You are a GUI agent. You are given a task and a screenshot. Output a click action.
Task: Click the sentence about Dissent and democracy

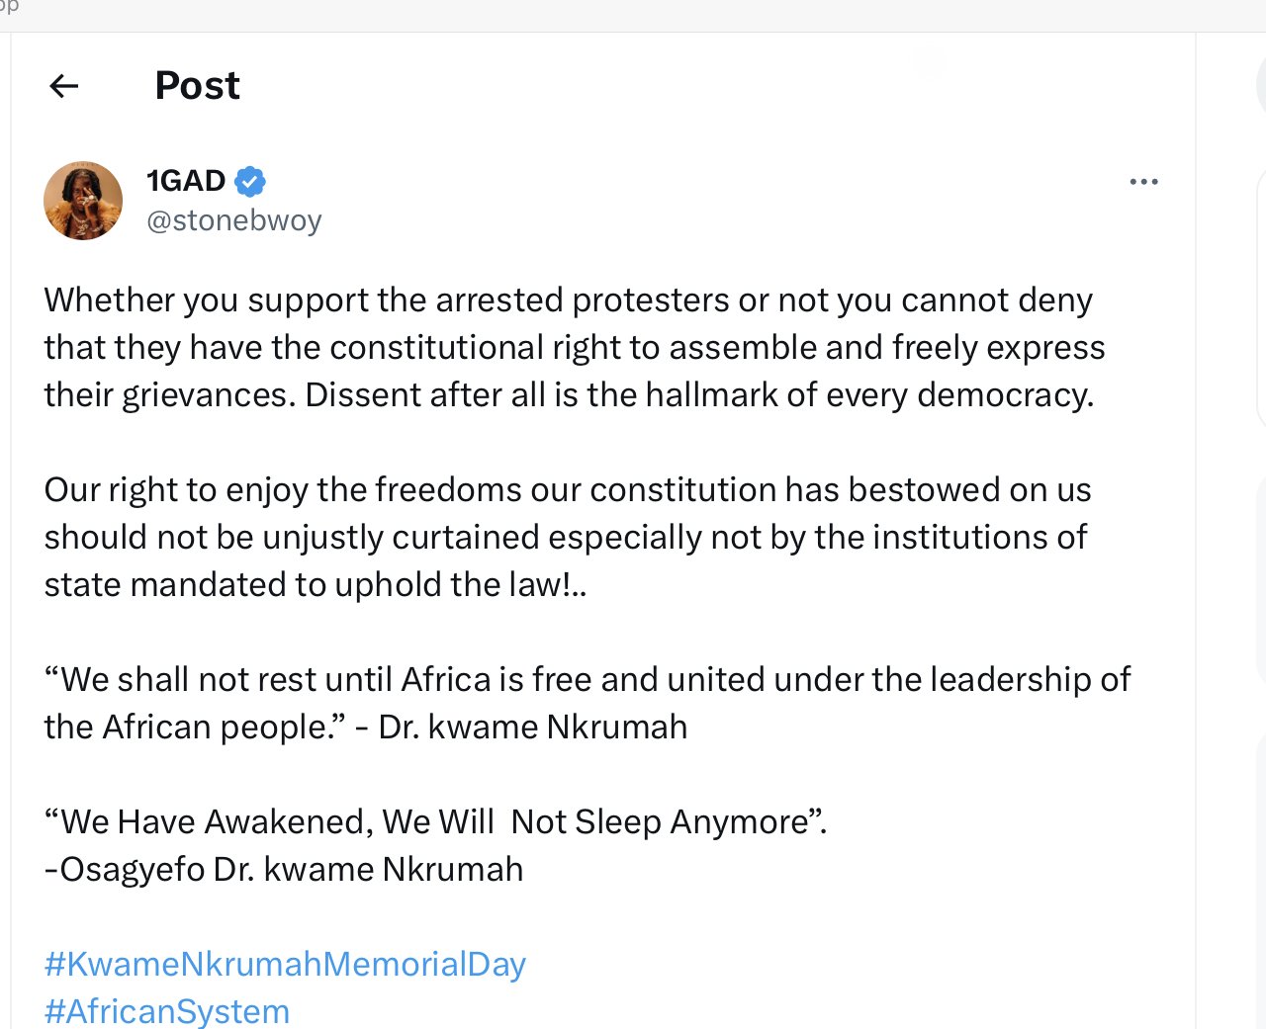[x=699, y=394]
